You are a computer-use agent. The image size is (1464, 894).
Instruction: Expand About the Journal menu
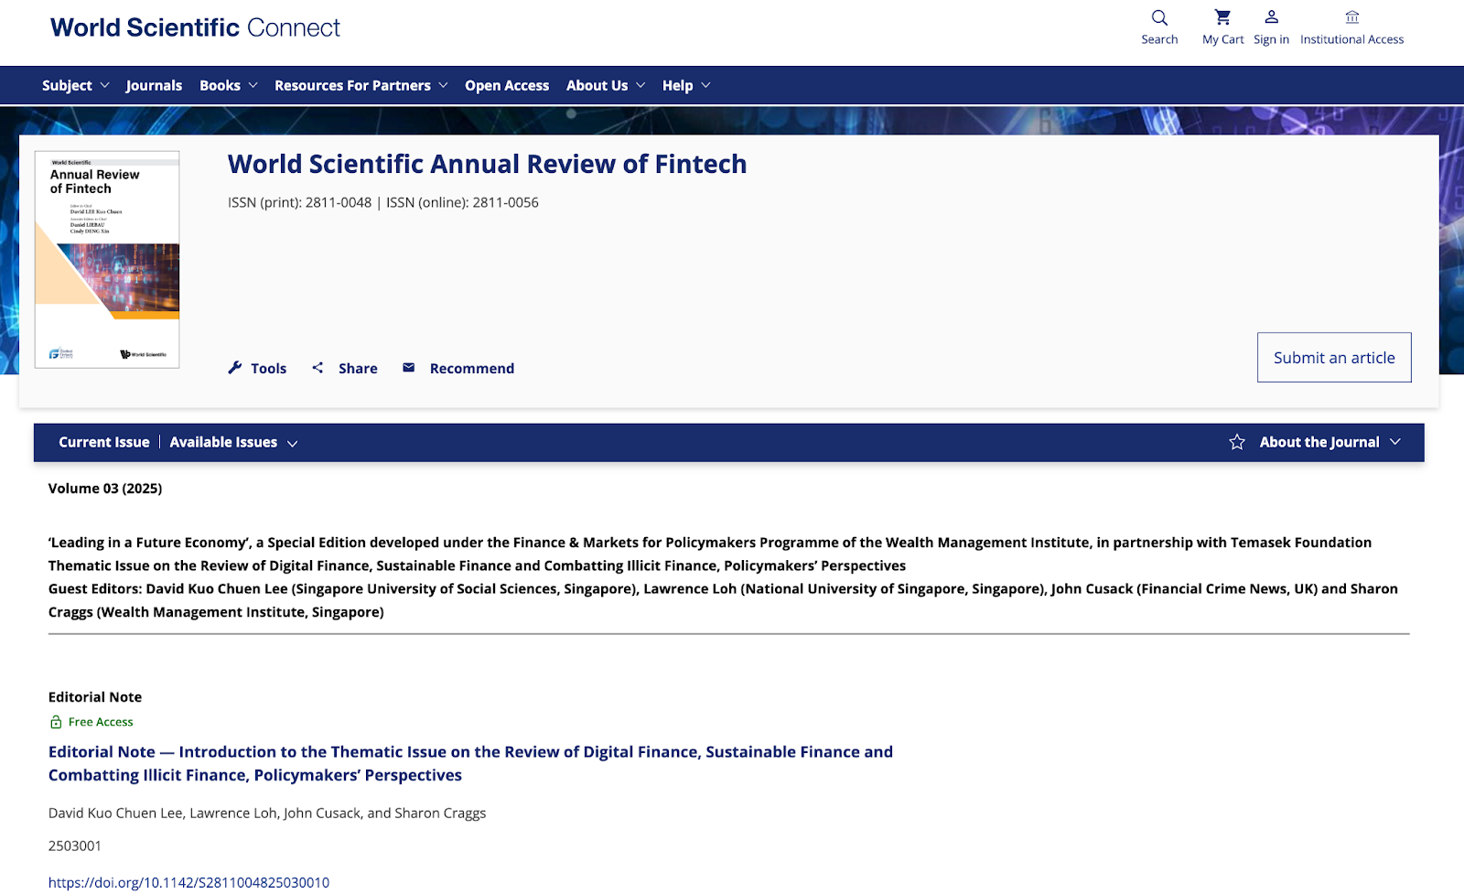click(1329, 443)
